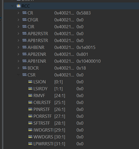Click the LSION bitfield icon
139x149 pixels.
point(30,82)
